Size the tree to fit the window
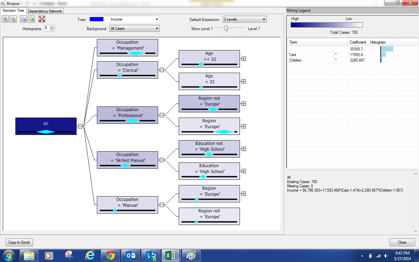This screenshot has height=262, width=419. 42,19
